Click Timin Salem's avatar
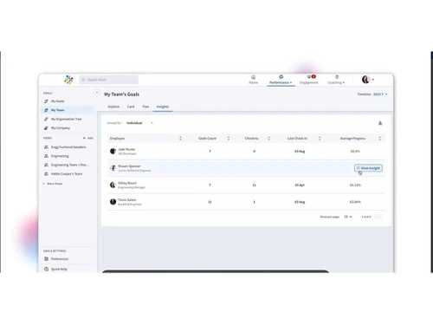Viewport: 433px width, 325px height. [113, 202]
